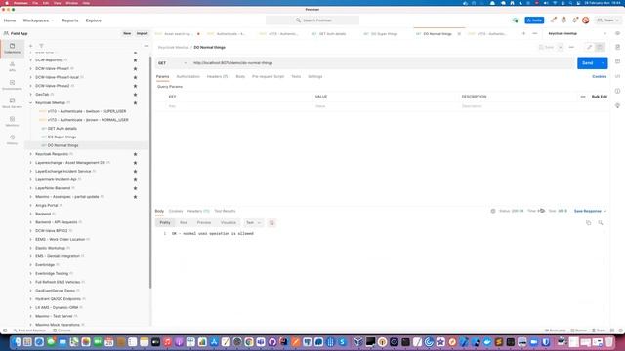
Task: Unstar the Keycloak Meetup collection
Action: tap(135, 103)
